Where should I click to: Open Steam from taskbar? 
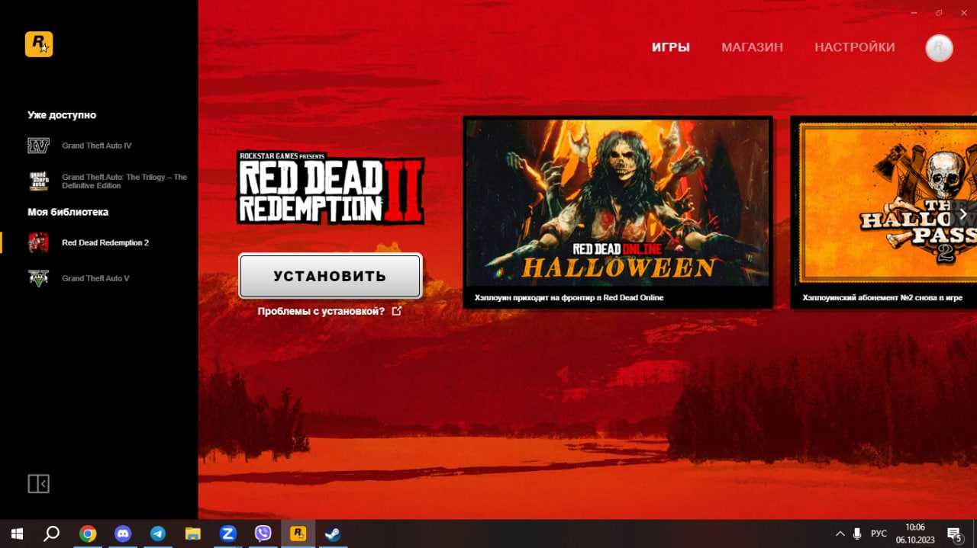pyautogui.click(x=333, y=534)
